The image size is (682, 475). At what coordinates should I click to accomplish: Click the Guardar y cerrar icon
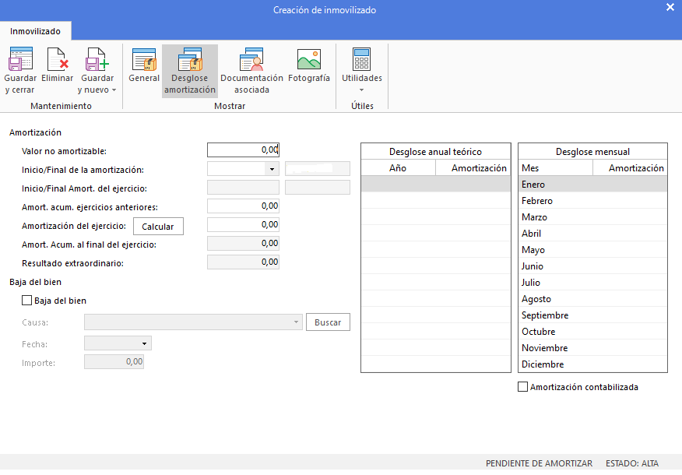20,59
